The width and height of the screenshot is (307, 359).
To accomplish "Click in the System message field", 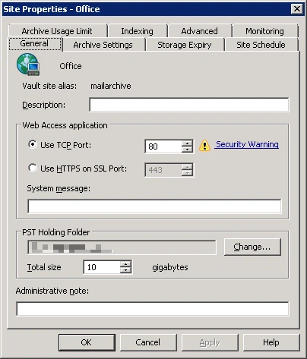I will [x=154, y=206].
